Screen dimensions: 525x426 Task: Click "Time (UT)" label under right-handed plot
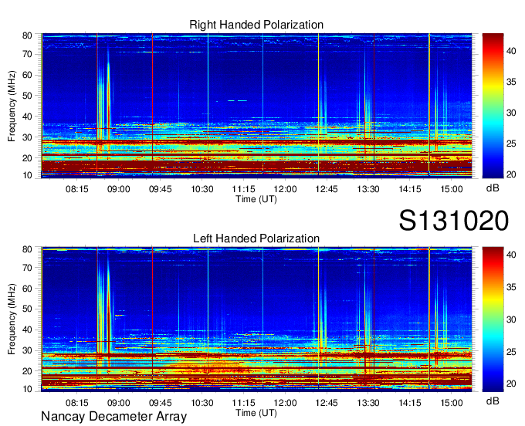point(256,199)
